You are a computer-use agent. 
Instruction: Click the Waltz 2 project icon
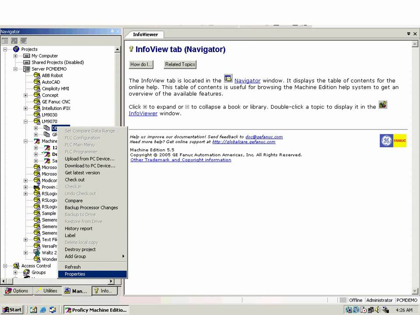37,252
